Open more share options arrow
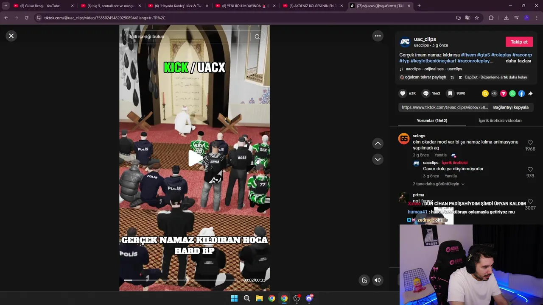543x305 pixels. [530, 94]
